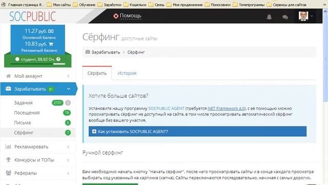Open Кошельки bookmarks folder

pos(135,5)
